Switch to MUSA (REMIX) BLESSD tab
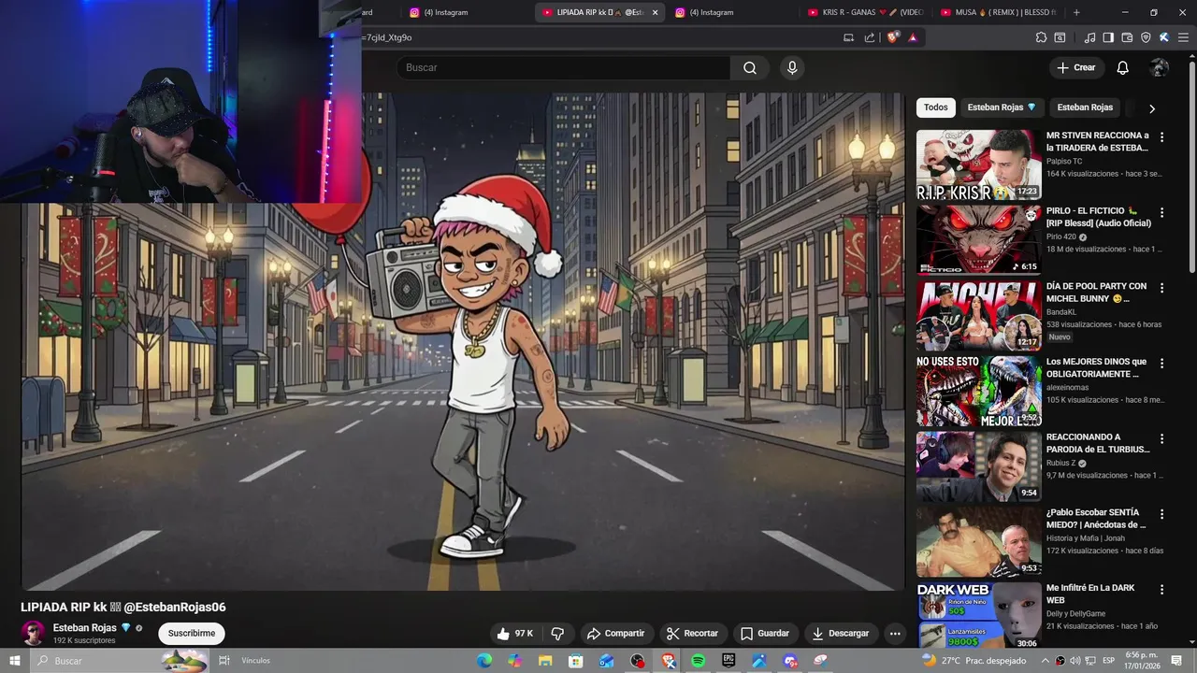This screenshot has height=673, width=1197. (x=999, y=12)
